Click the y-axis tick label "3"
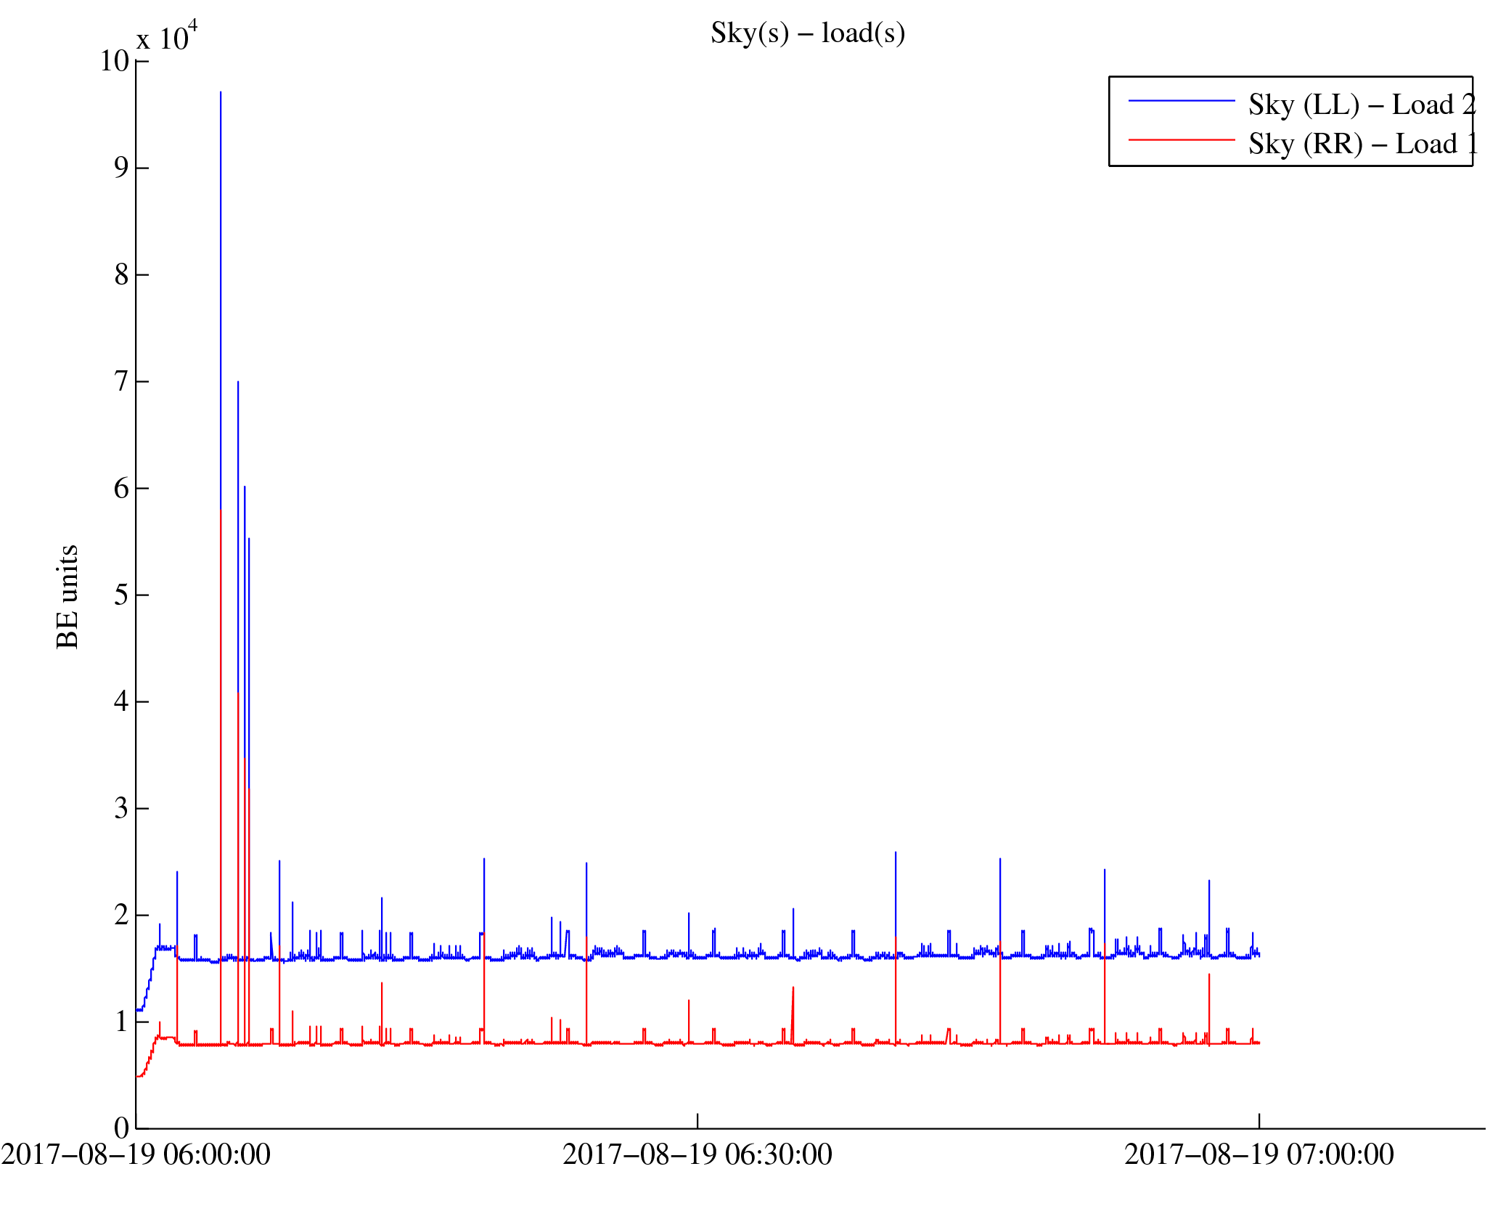Screen dimensions: 1506x1222 coord(121,808)
